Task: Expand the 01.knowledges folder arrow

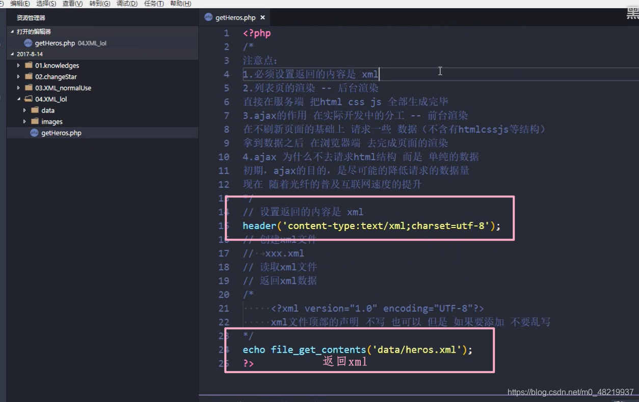Action: 18,65
